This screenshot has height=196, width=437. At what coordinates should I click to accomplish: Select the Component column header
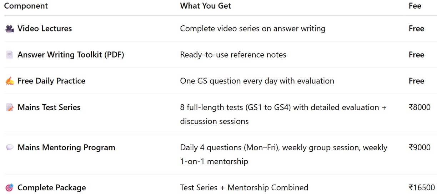(x=26, y=6)
